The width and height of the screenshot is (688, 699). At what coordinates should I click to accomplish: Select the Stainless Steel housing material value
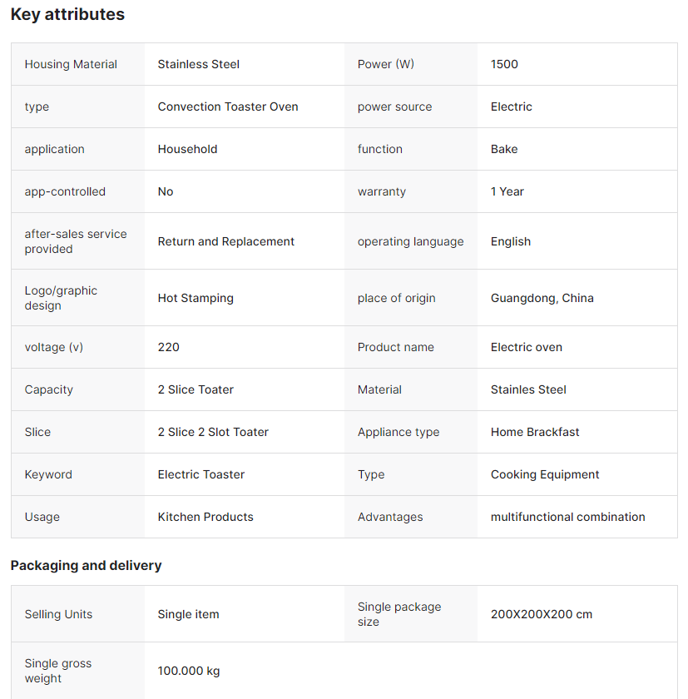click(x=199, y=64)
